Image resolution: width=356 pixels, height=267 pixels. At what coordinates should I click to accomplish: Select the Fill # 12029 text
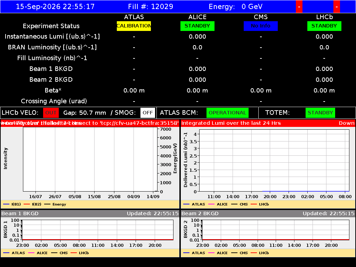tap(151, 7)
